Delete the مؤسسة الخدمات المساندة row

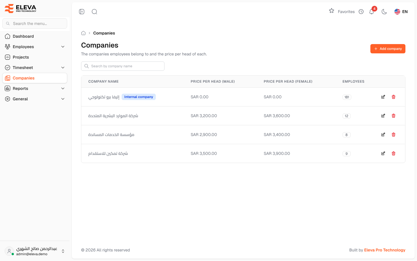click(x=394, y=135)
